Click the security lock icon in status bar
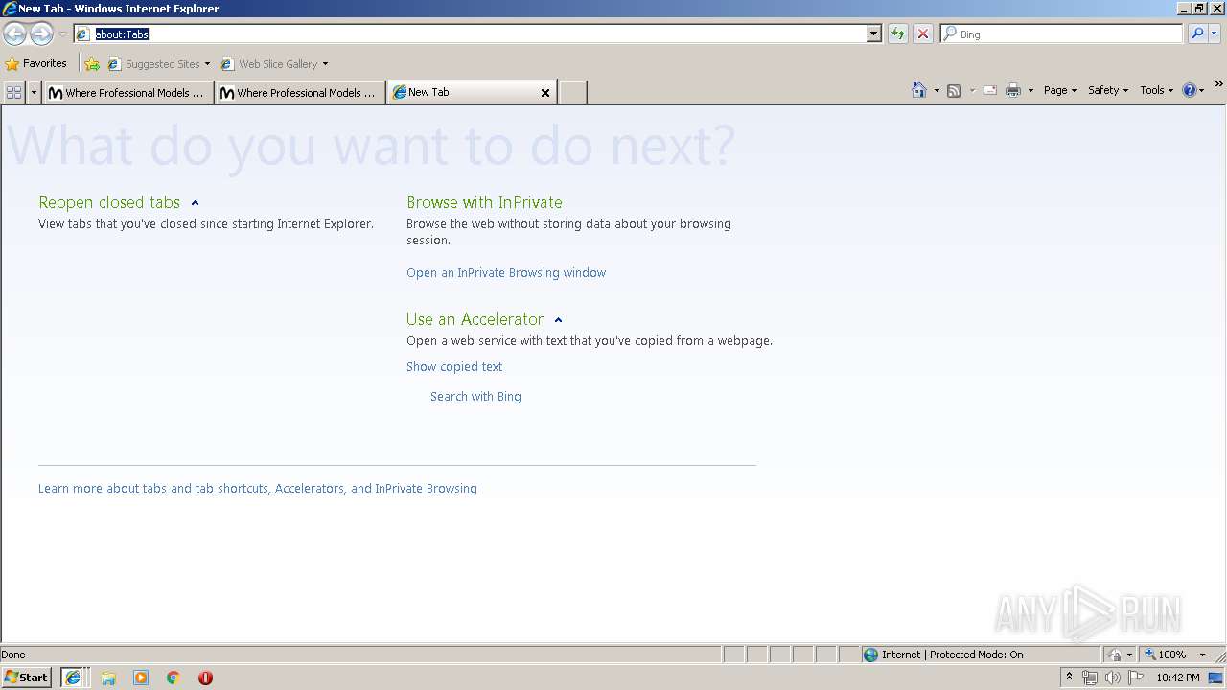This screenshot has height=690, width=1227. coord(1115,655)
